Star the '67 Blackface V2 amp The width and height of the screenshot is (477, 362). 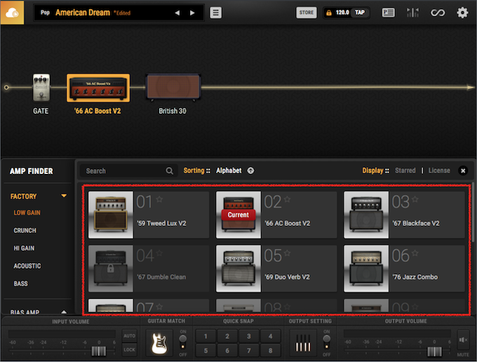(x=415, y=199)
